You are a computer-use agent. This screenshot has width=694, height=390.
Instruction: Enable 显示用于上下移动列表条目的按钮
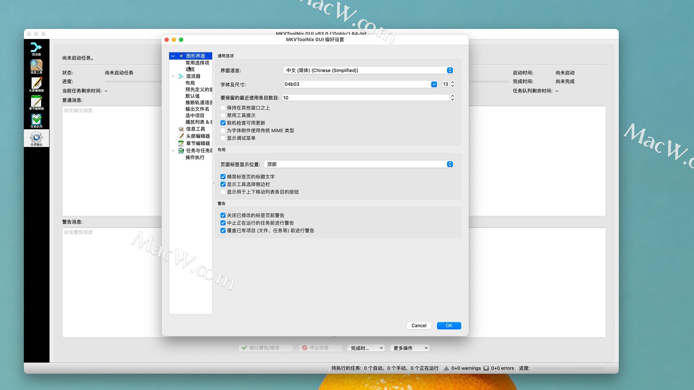click(x=223, y=192)
